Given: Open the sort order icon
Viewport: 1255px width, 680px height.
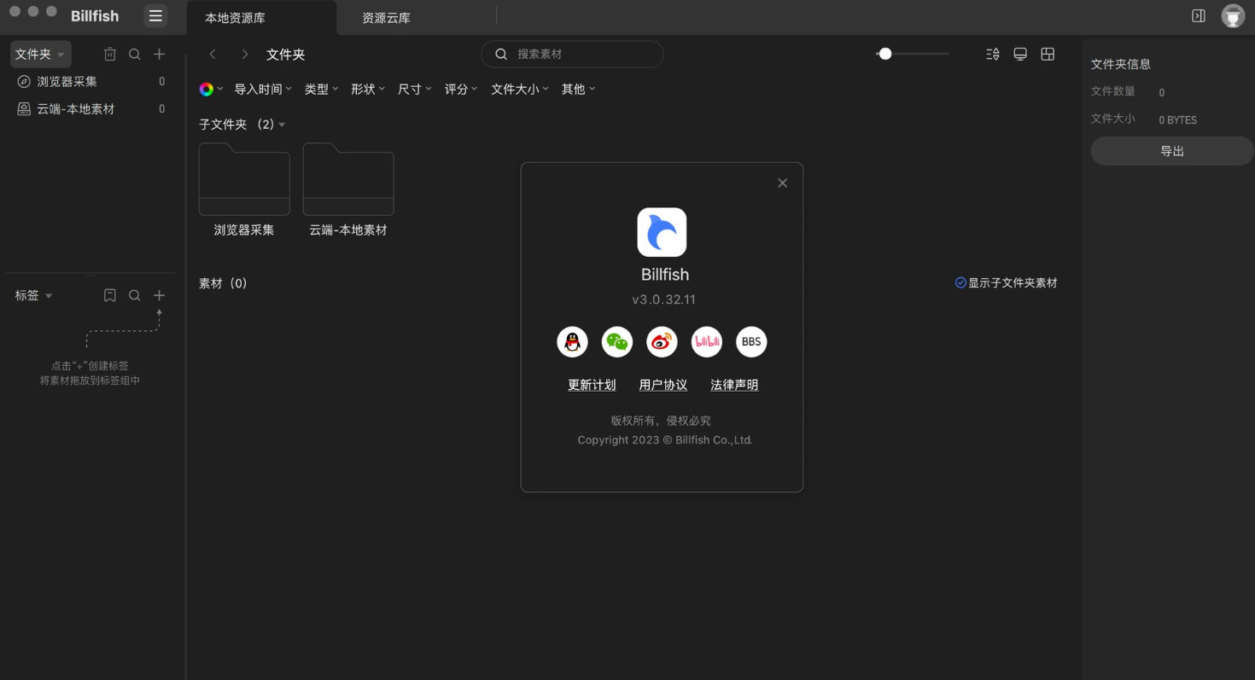Looking at the screenshot, I should [993, 54].
